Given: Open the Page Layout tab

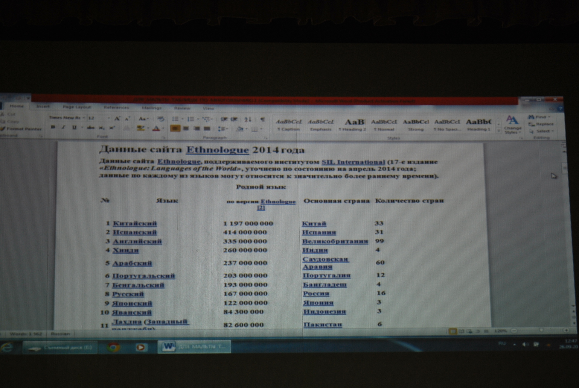Looking at the screenshot, I should click(x=77, y=107).
